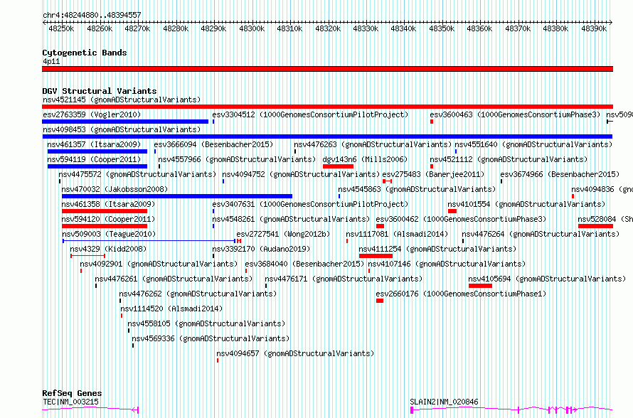Open esv3684040 (Besenbacher2015) variant
The height and width of the screenshot is (418, 633).
(305, 264)
